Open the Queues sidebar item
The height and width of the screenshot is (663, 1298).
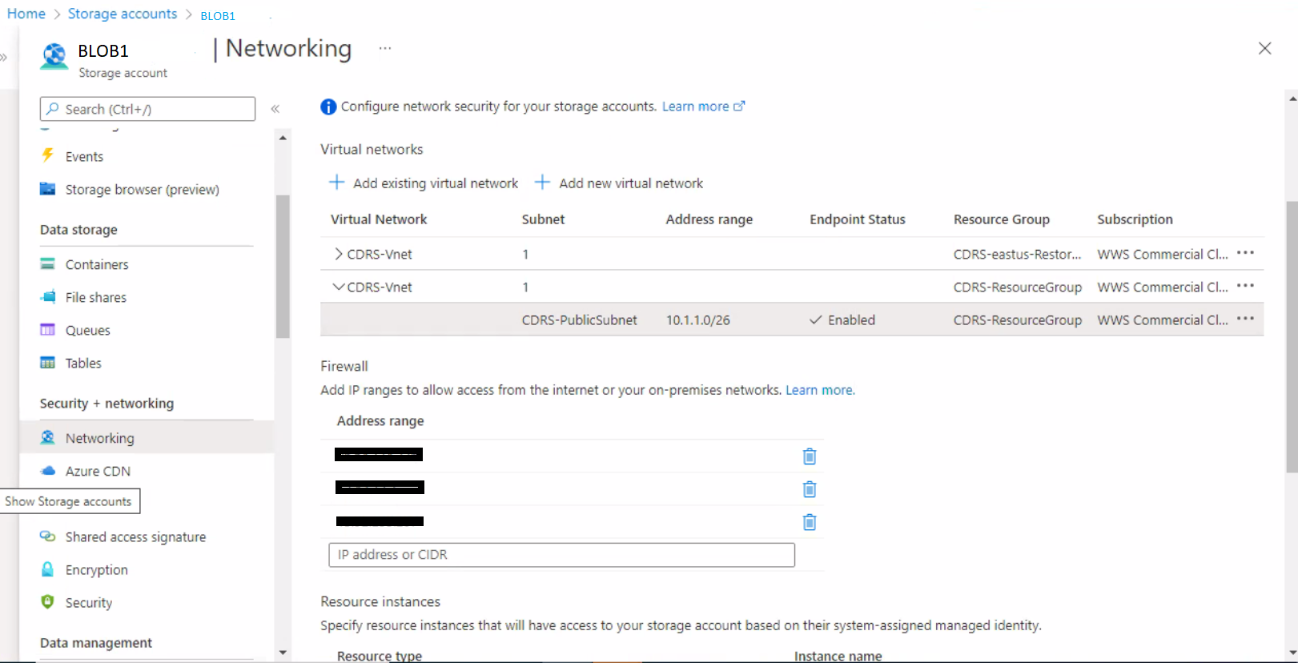pos(87,330)
